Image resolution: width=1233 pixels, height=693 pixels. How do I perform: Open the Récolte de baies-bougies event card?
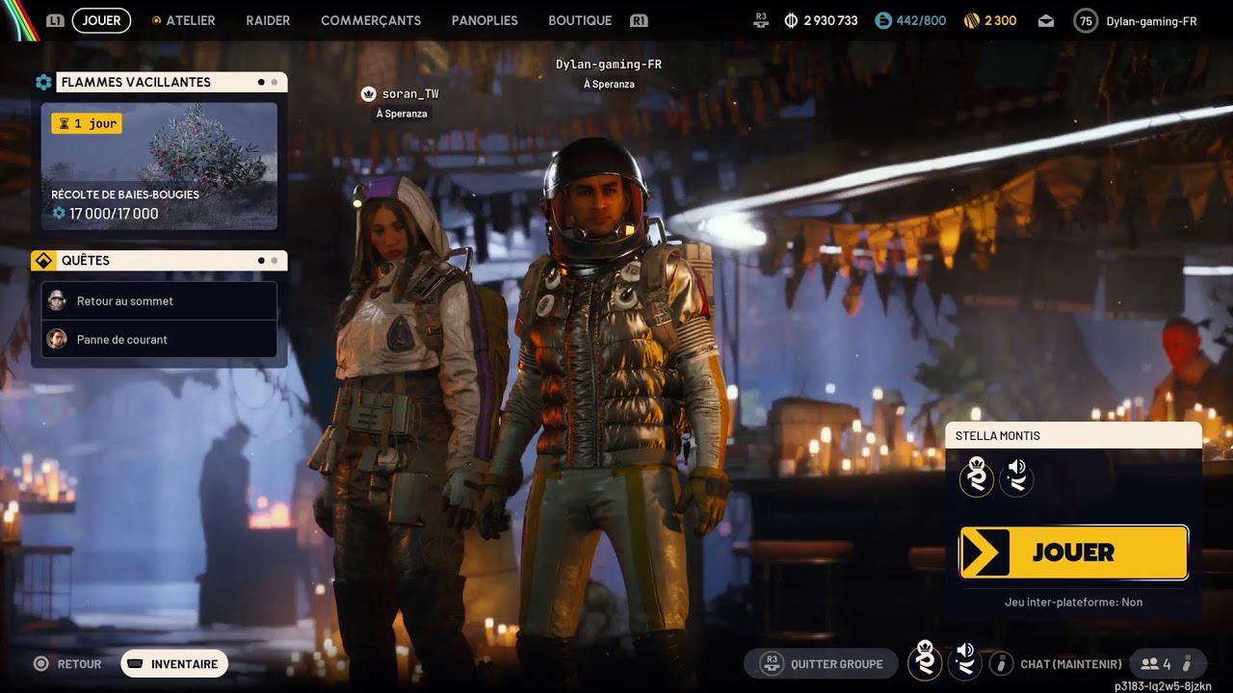(x=159, y=167)
